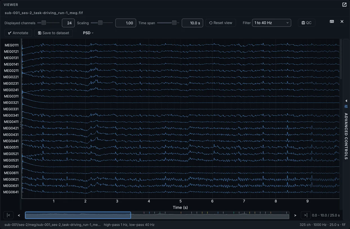Image resolution: width=350 pixels, height=229 pixels.
Task: Click the Annotate button
Action: click(x=18, y=33)
